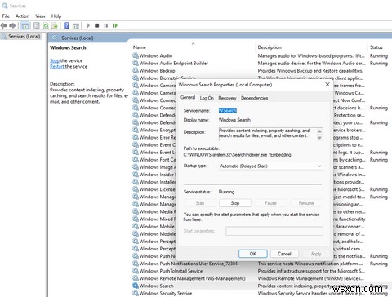This screenshot has width=392, height=297.
Task: Click the gear icon beside Windows Audio
Action: (136, 55)
